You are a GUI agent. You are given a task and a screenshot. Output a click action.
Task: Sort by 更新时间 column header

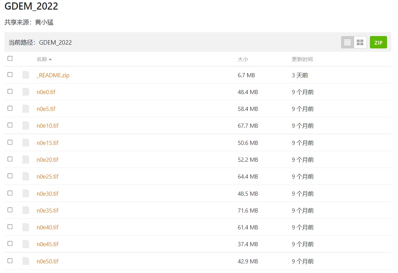[302, 59]
